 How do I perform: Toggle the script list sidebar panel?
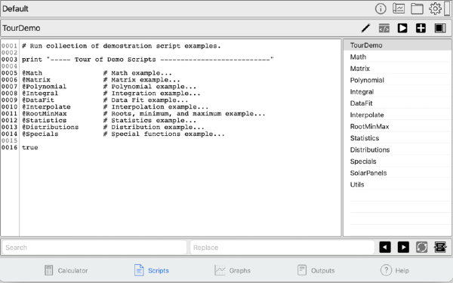click(440, 28)
